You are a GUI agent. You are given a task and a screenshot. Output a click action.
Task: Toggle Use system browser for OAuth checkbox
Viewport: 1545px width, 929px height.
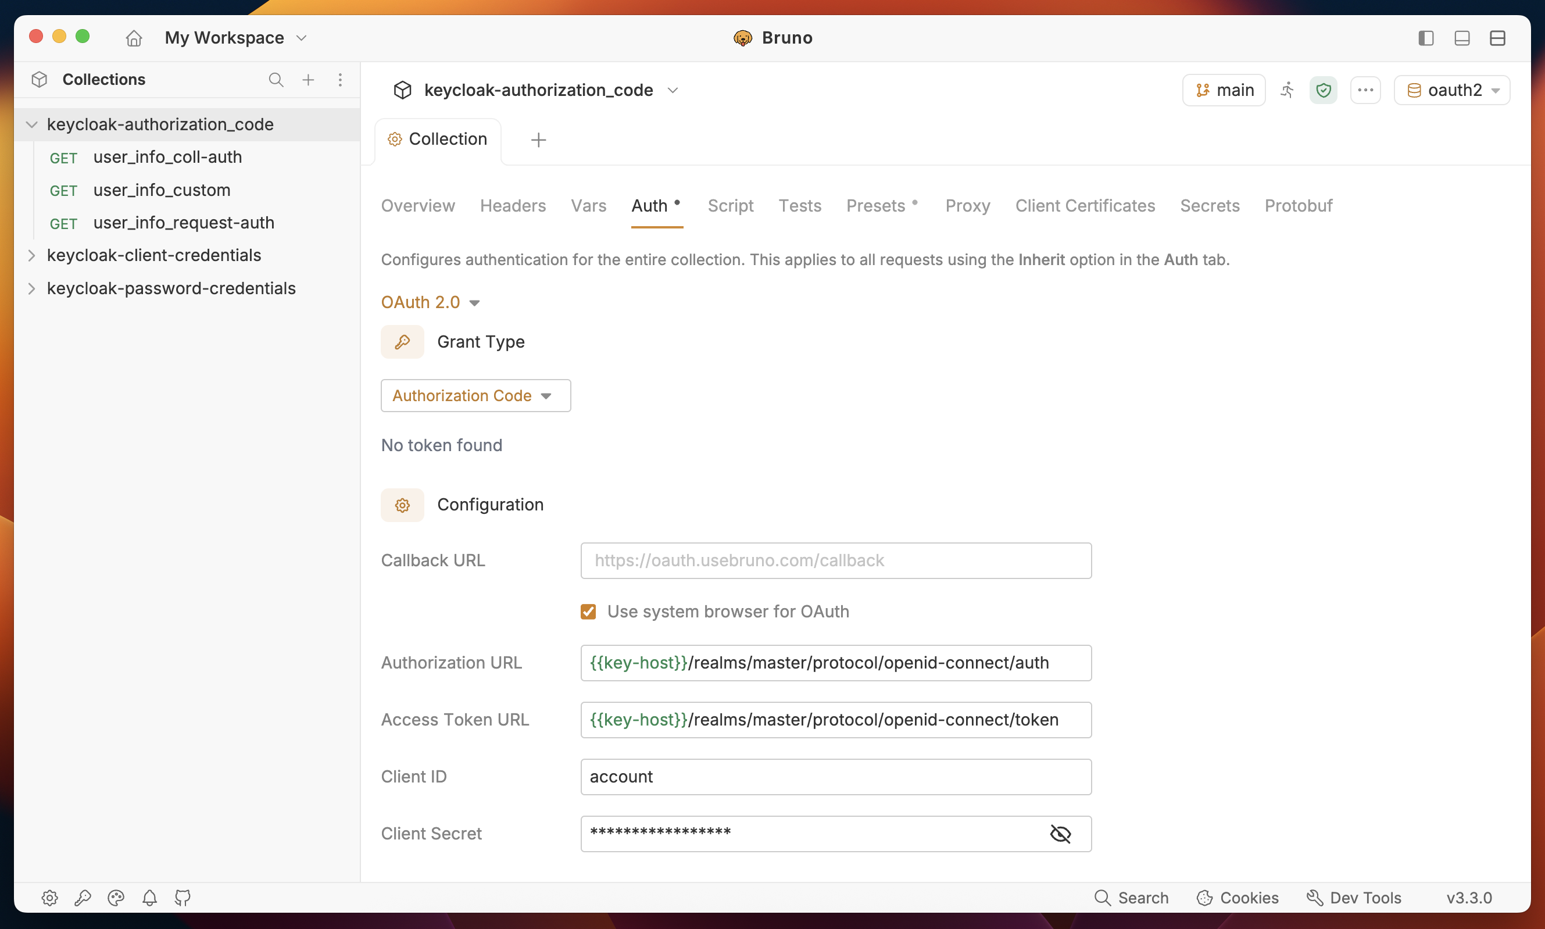click(x=588, y=612)
